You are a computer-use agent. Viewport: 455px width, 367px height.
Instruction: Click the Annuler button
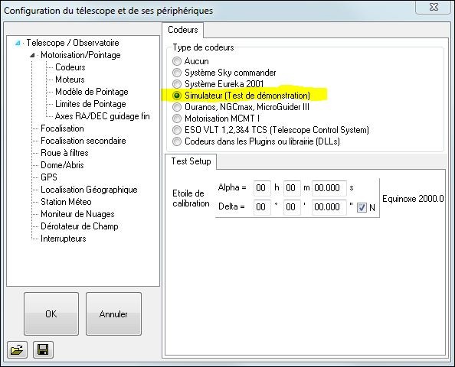coord(113,313)
